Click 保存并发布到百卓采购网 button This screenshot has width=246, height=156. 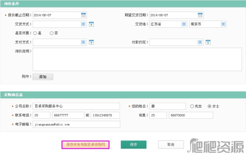coord(86,145)
